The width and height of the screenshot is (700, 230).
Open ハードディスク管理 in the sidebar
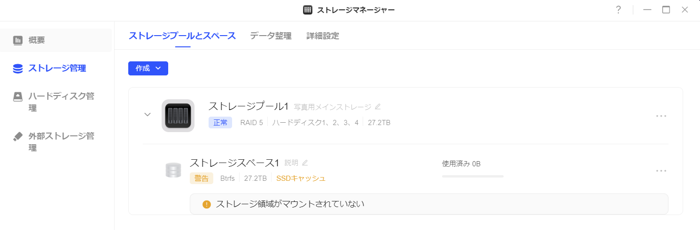click(x=56, y=102)
